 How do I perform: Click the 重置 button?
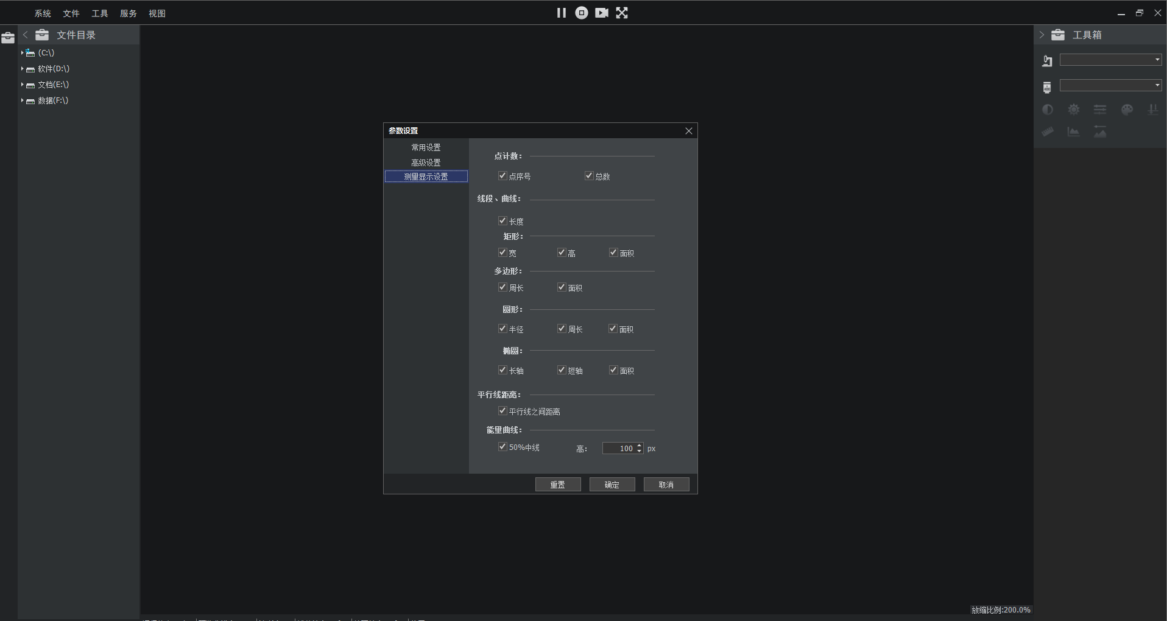point(558,485)
